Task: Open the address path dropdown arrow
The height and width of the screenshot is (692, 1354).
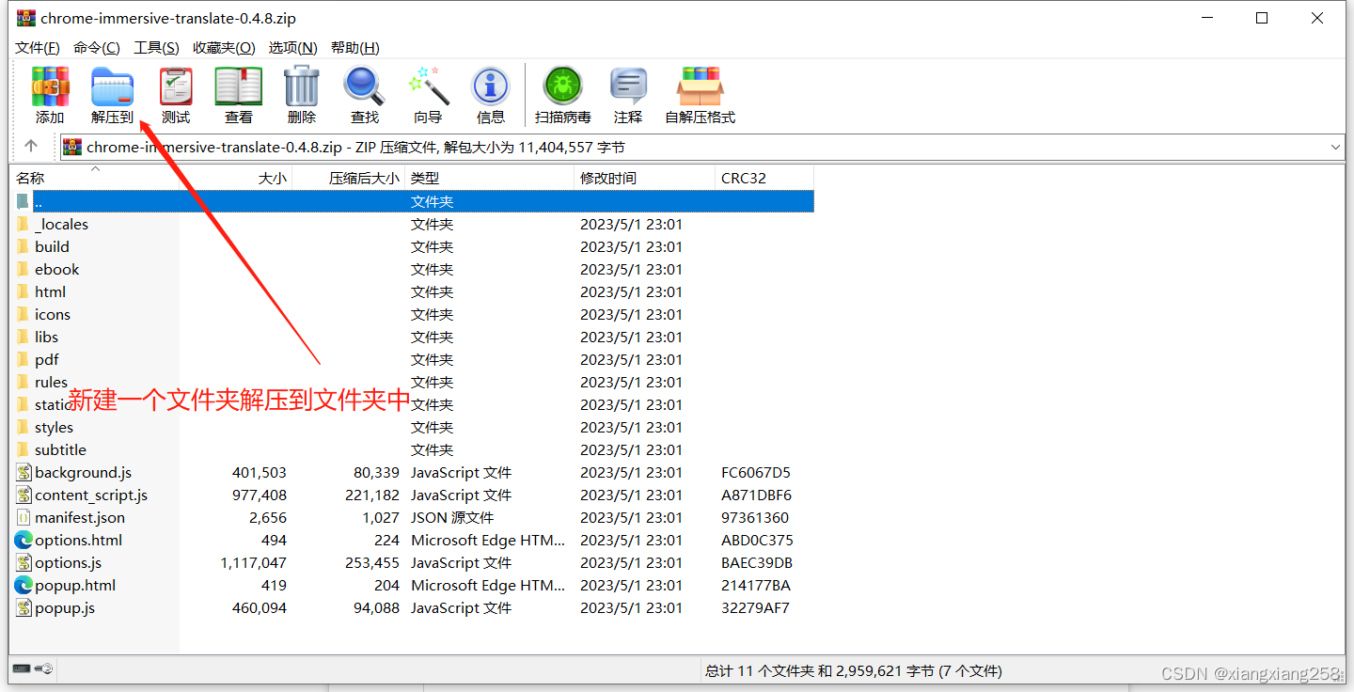Action: coord(1336,148)
